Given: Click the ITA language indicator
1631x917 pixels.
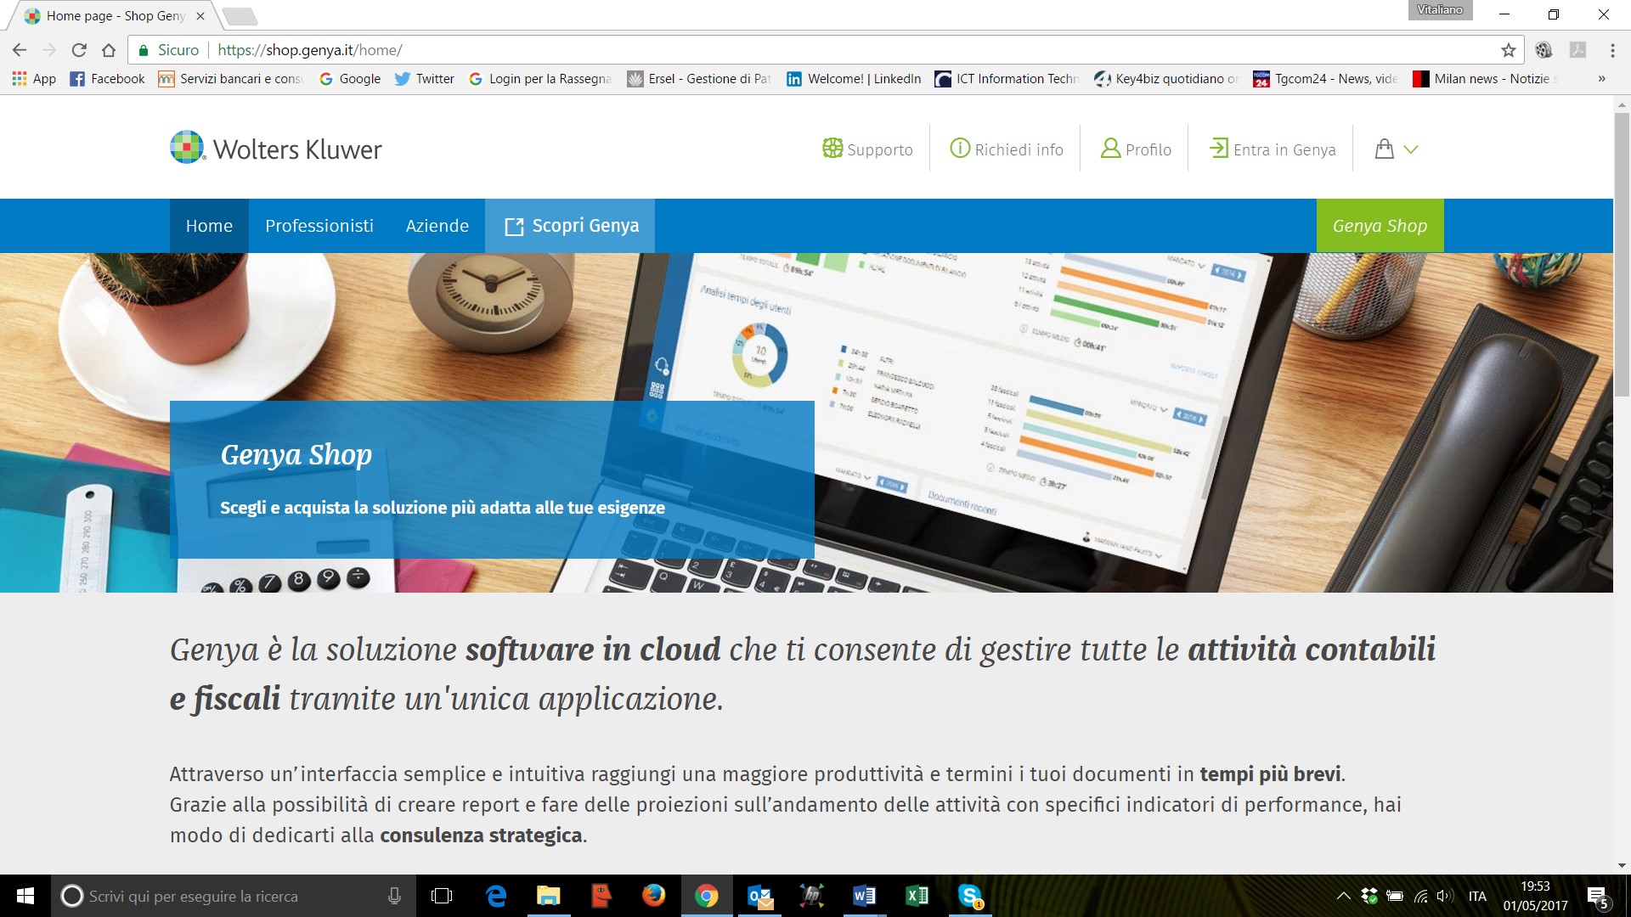Looking at the screenshot, I should (1477, 896).
